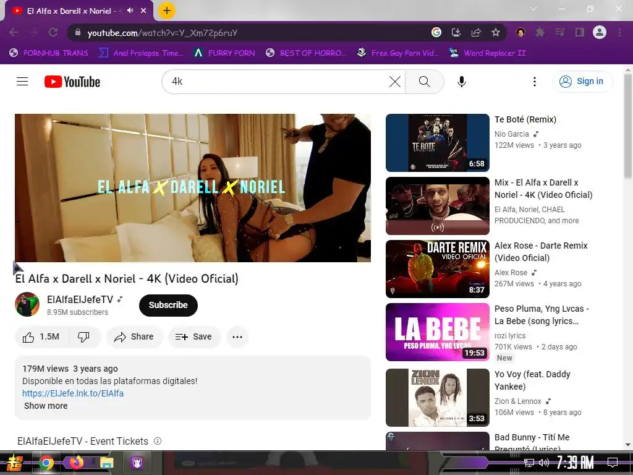
Task: Save video to a playlist
Action: 194,337
